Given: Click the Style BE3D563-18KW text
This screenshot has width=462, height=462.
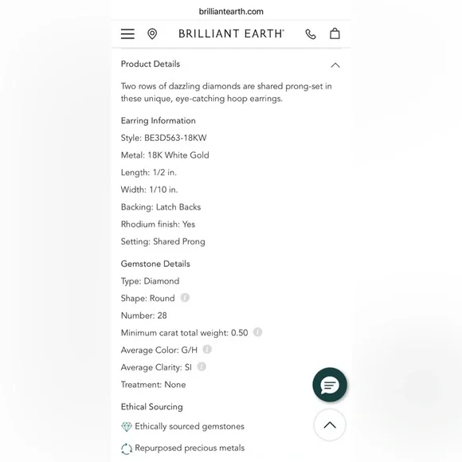Looking at the screenshot, I should point(164,138).
